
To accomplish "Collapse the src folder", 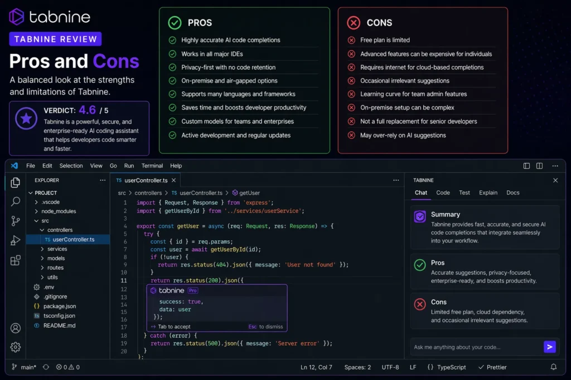I will tap(36, 221).
